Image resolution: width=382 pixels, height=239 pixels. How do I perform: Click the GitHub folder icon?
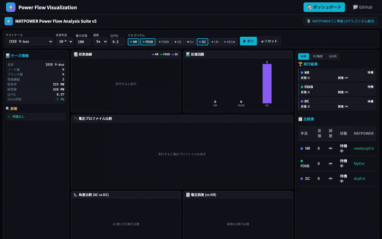pos(355,7)
